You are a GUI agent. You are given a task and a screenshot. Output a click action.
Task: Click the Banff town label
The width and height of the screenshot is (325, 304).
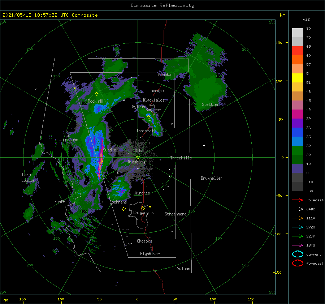(x=60, y=202)
